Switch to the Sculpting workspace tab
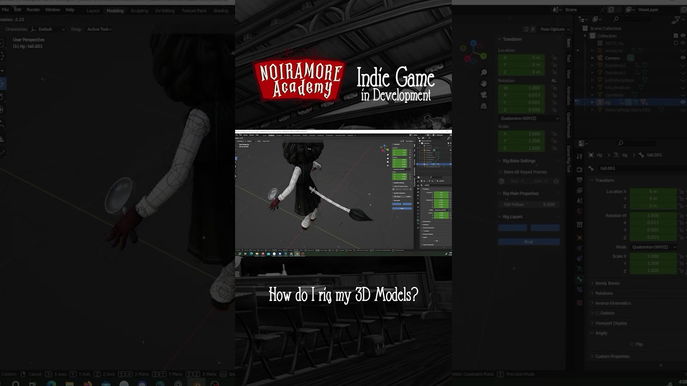The height and width of the screenshot is (386, 687). pos(140,11)
